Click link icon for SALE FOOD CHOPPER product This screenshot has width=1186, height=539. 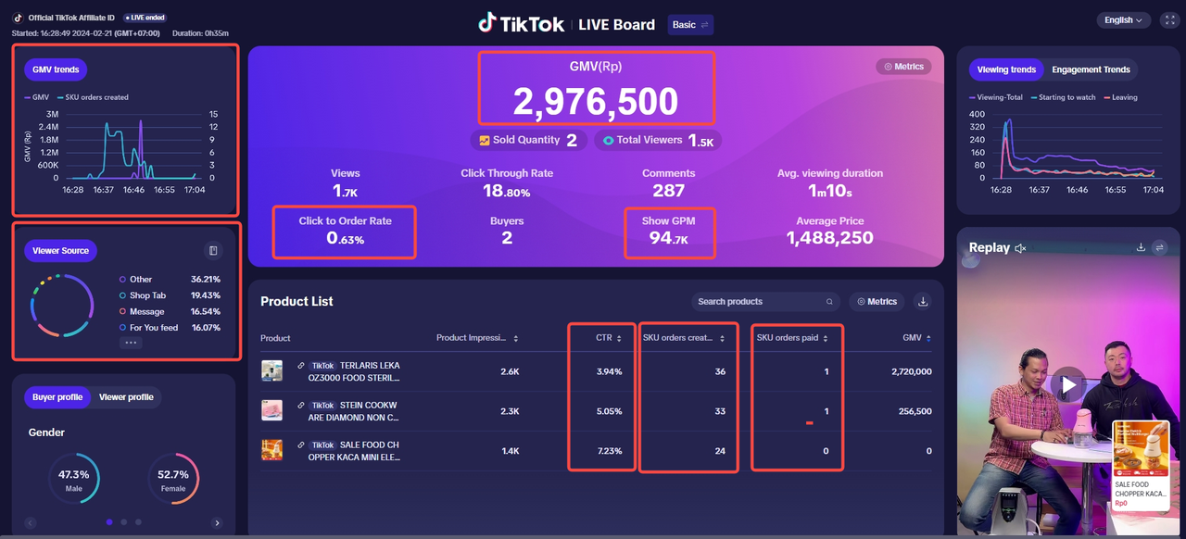[301, 445]
